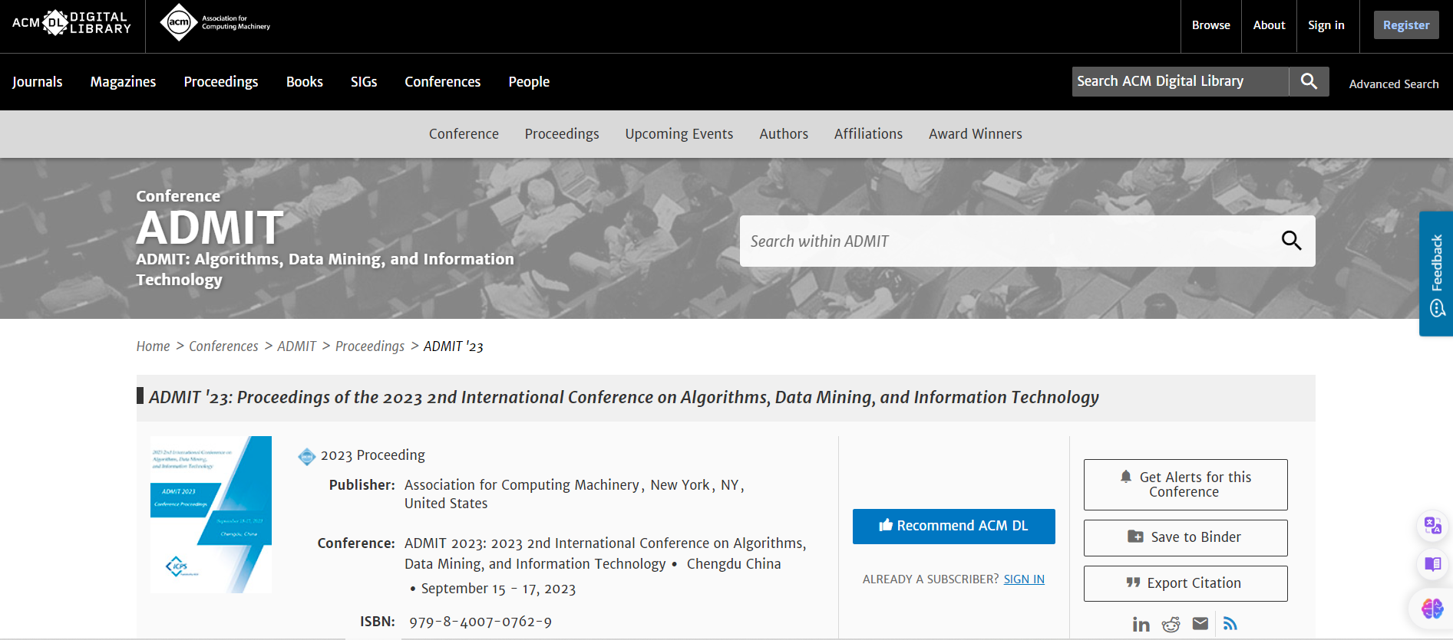Click the ACM Digital Library logo

(x=71, y=23)
